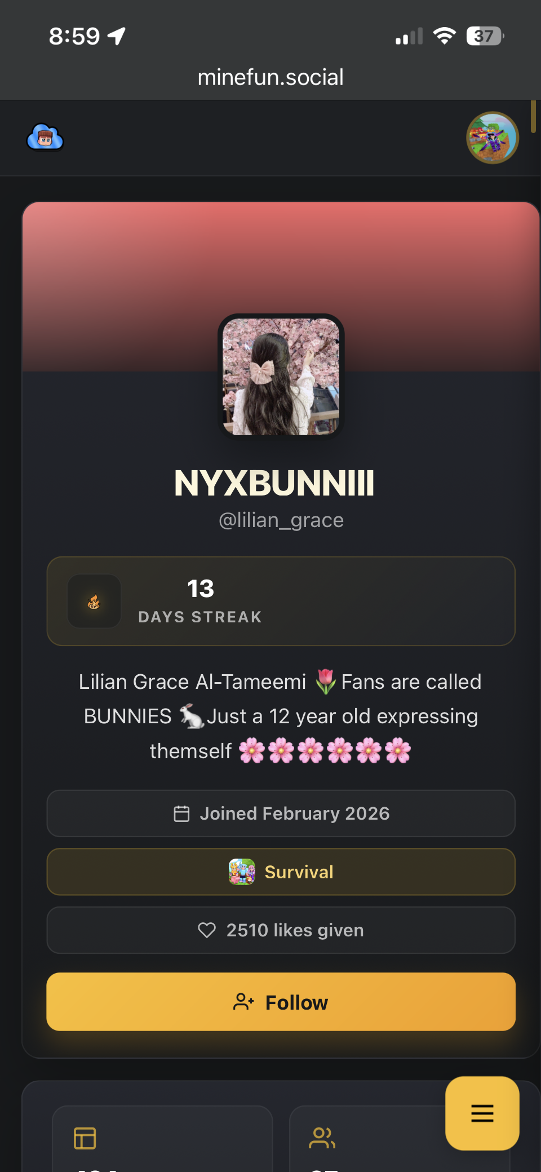Viewport: 541px width, 1172px height.
Task: Tap the @lilian_grace username handle
Action: point(281,520)
